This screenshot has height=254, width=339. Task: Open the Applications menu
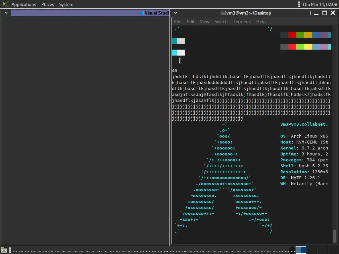click(24, 4)
